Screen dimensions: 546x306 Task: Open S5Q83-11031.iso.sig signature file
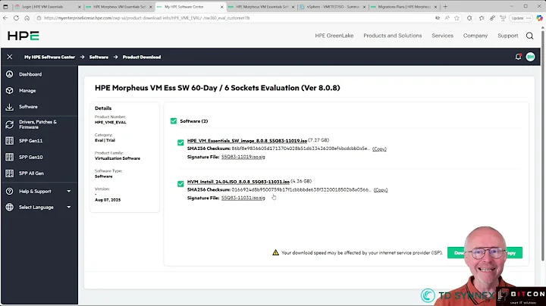[x=243, y=198]
